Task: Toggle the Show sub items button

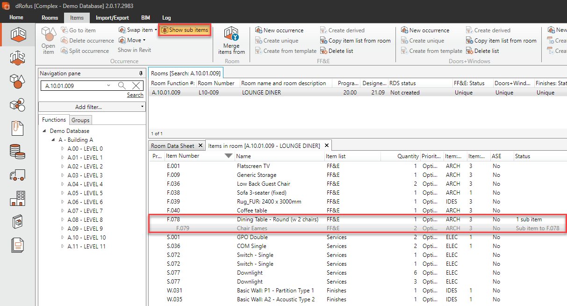Action: tap(185, 30)
